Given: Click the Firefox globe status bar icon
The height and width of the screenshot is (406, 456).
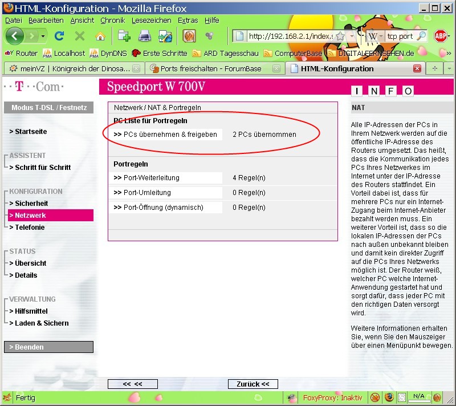Looking at the screenshot, I should 389,397.
